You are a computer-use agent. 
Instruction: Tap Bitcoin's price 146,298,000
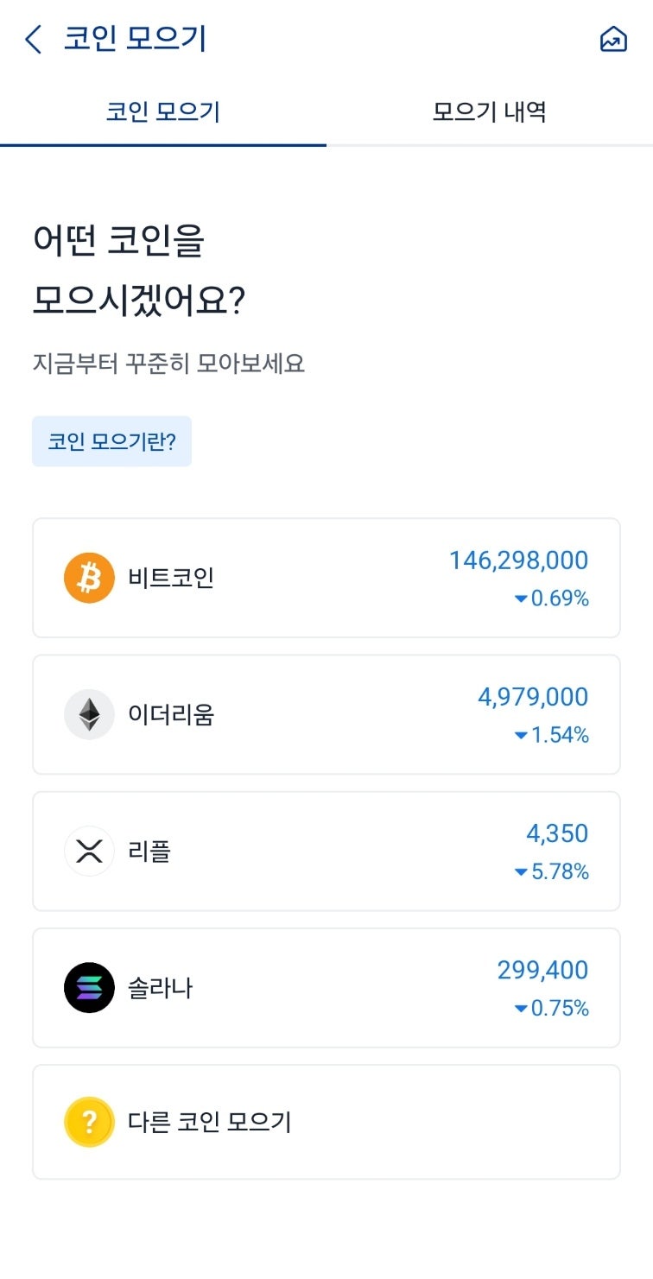coord(518,560)
